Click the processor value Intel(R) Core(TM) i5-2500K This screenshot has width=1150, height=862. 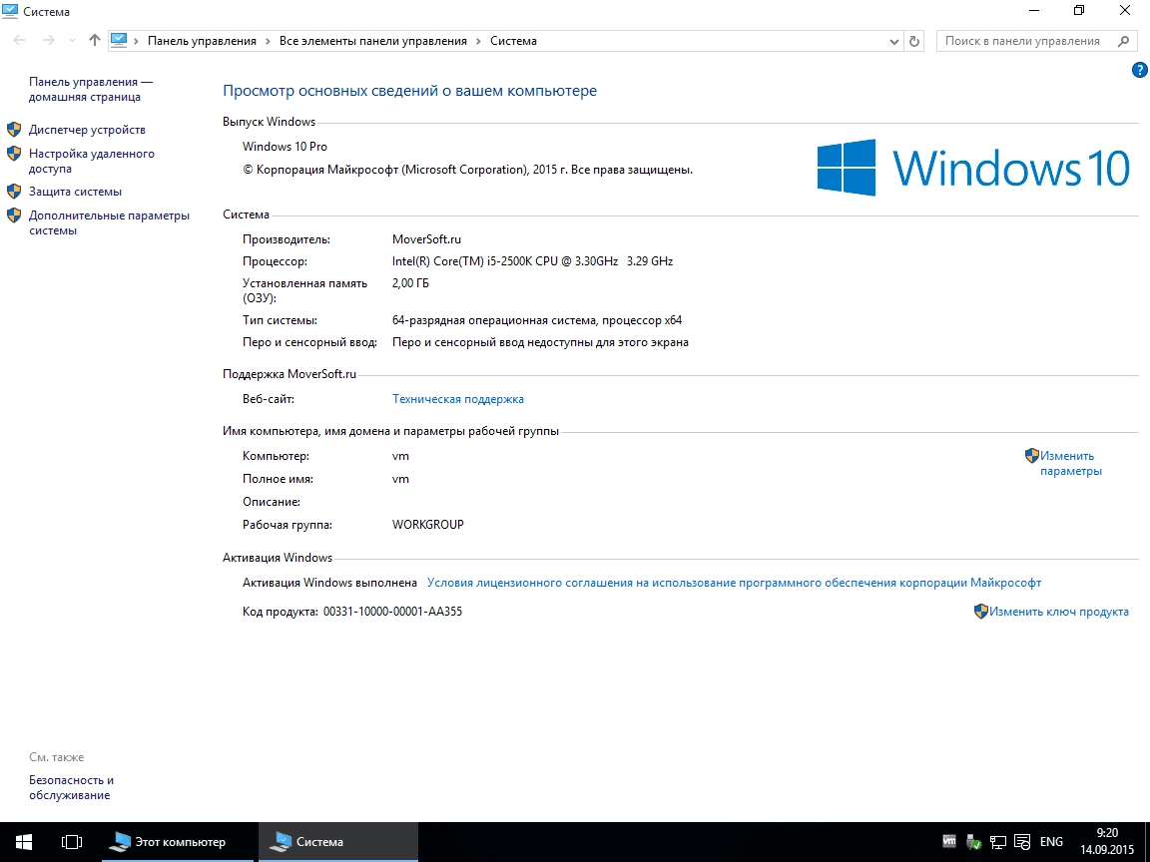[x=532, y=261]
